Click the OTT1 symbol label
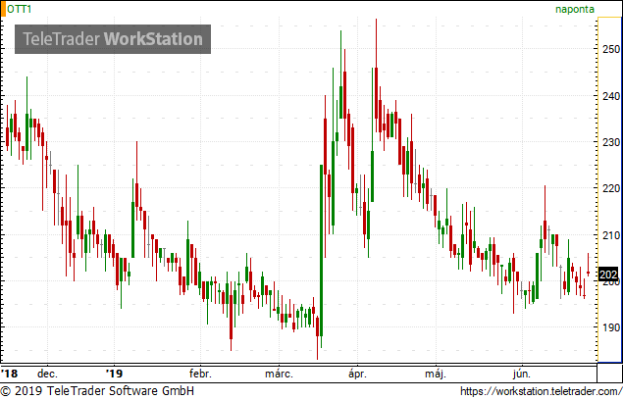 [x=19, y=9]
